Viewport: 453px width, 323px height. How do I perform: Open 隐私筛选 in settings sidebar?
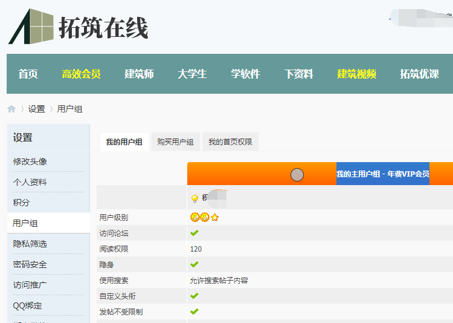coord(30,244)
